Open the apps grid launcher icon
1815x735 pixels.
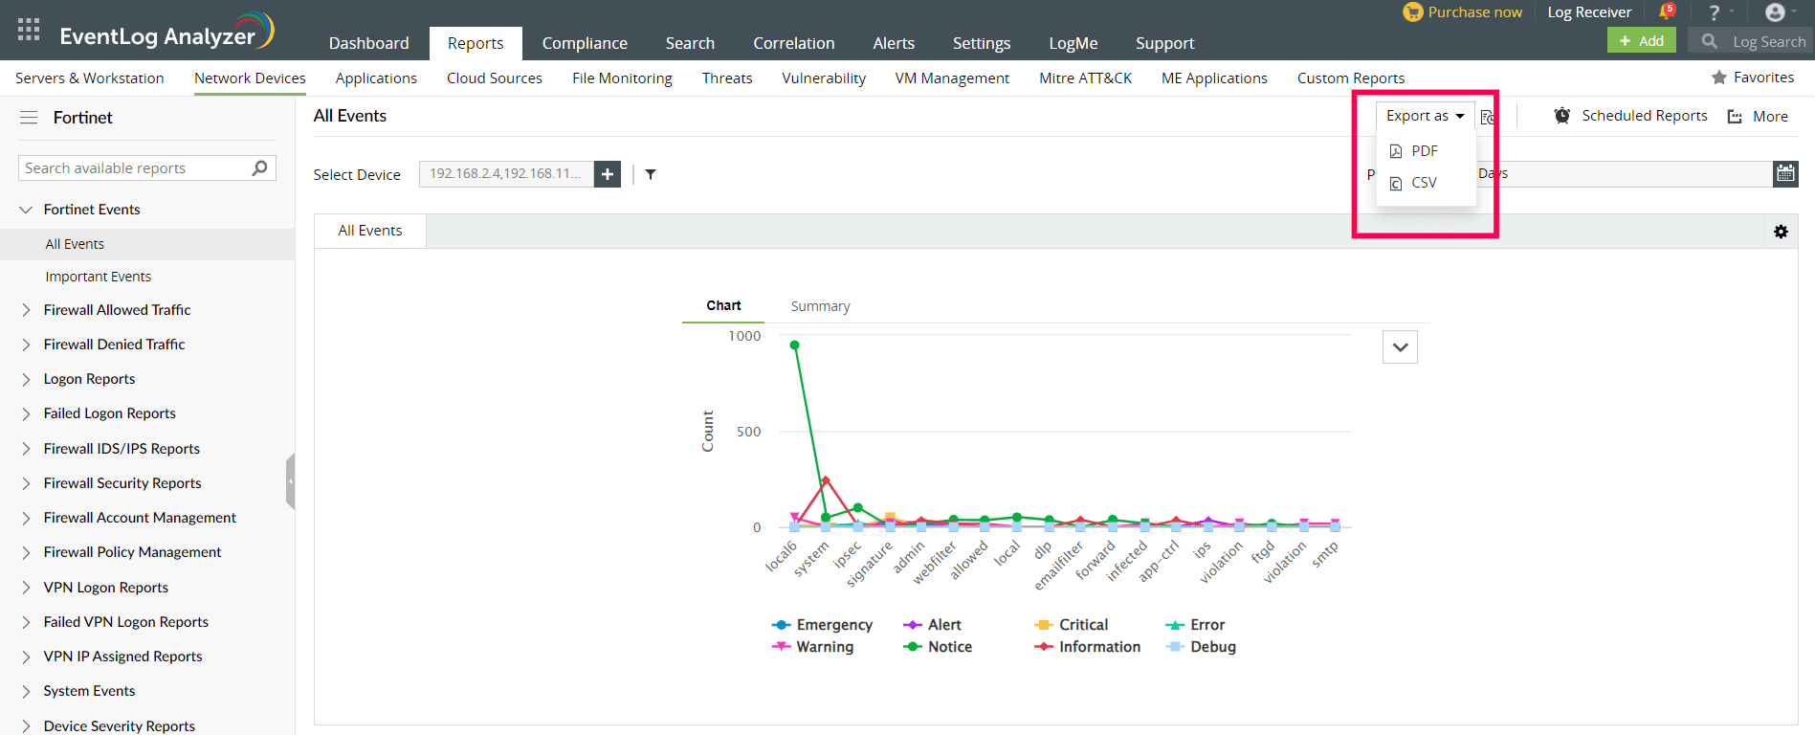click(x=29, y=30)
